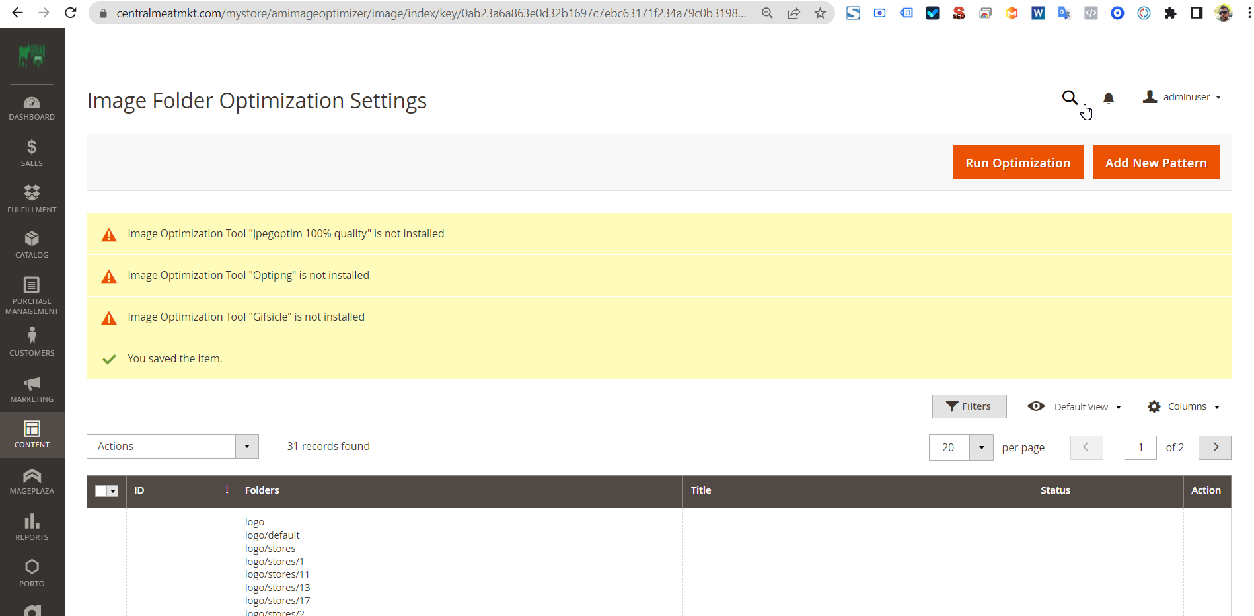Open the Dashboard sidebar icon

32,108
